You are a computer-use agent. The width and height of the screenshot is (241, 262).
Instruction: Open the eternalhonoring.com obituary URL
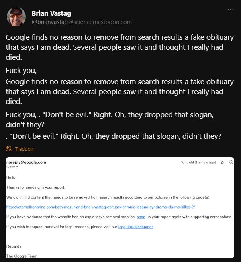100,207
